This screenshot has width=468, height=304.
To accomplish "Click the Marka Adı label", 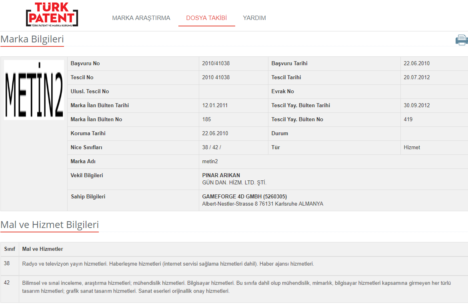I will [x=83, y=161].
